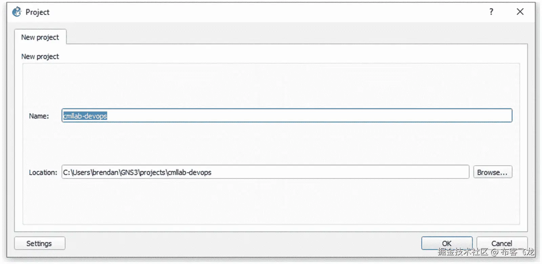The height and width of the screenshot is (264, 542).
Task: Switch to the New project tab
Action: tap(40, 37)
